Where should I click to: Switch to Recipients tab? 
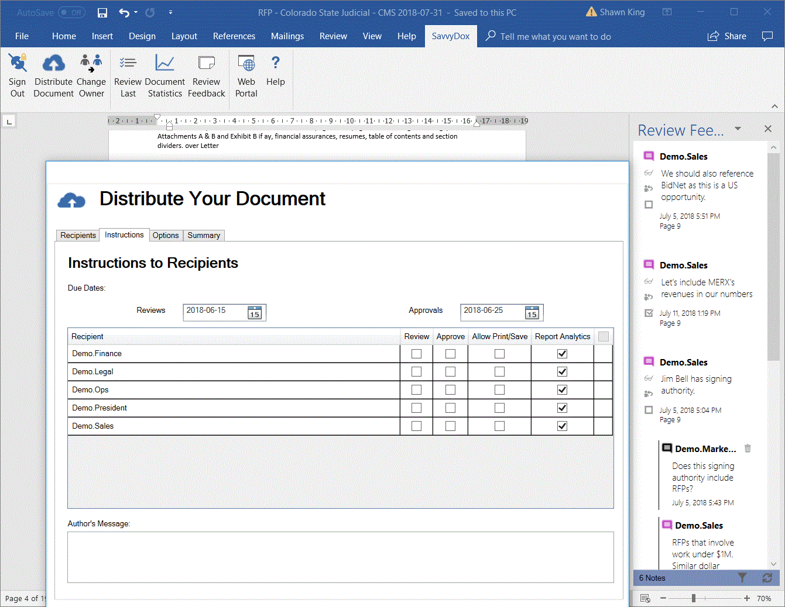tap(78, 235)
